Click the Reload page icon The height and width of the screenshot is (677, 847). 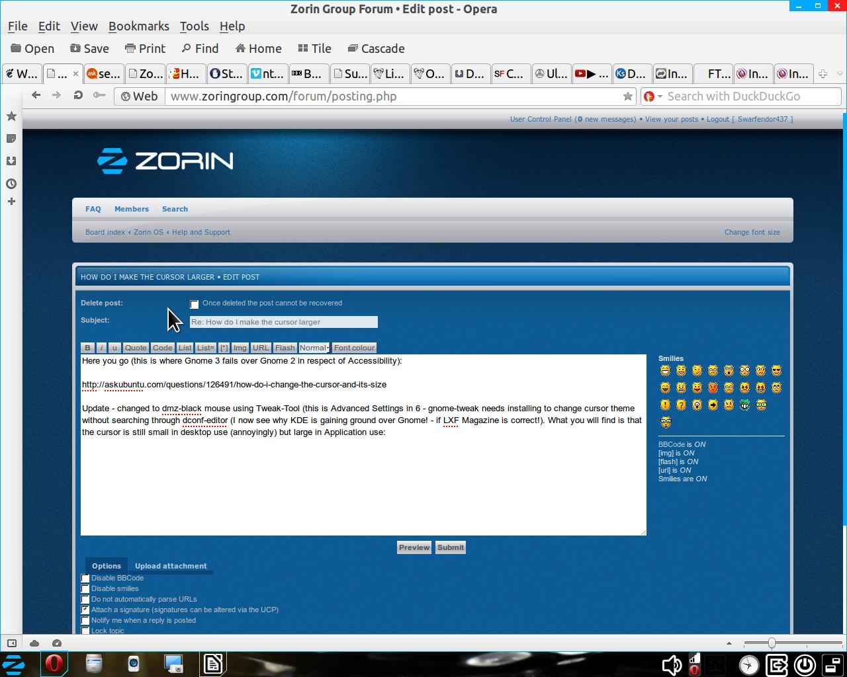pos(78,96)
